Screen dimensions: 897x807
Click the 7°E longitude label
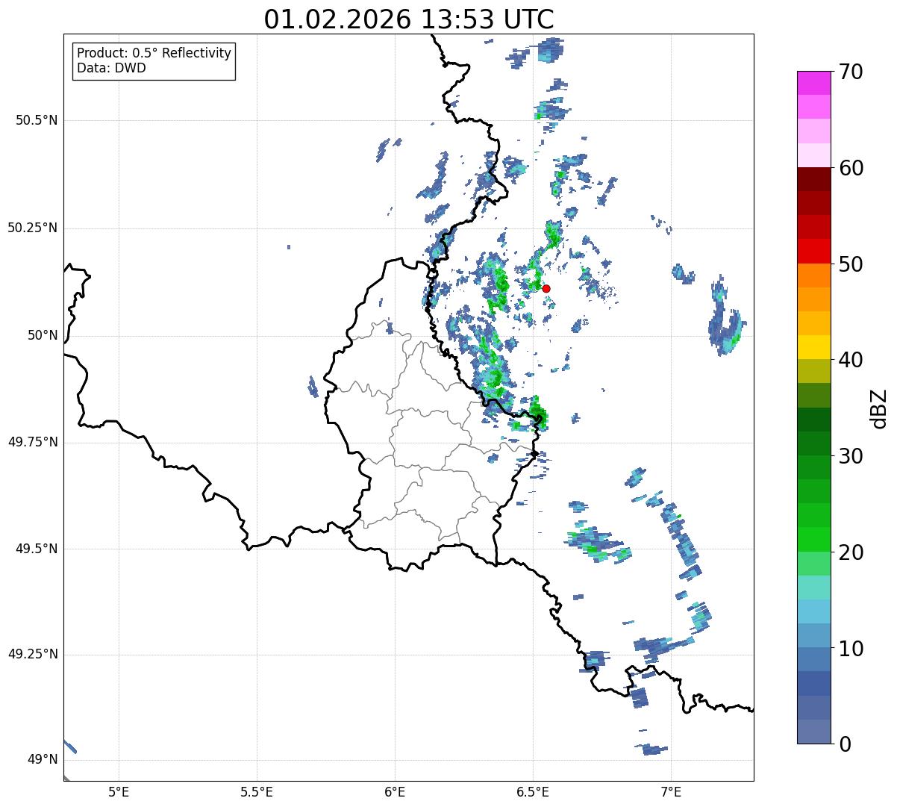pos(671,792)
